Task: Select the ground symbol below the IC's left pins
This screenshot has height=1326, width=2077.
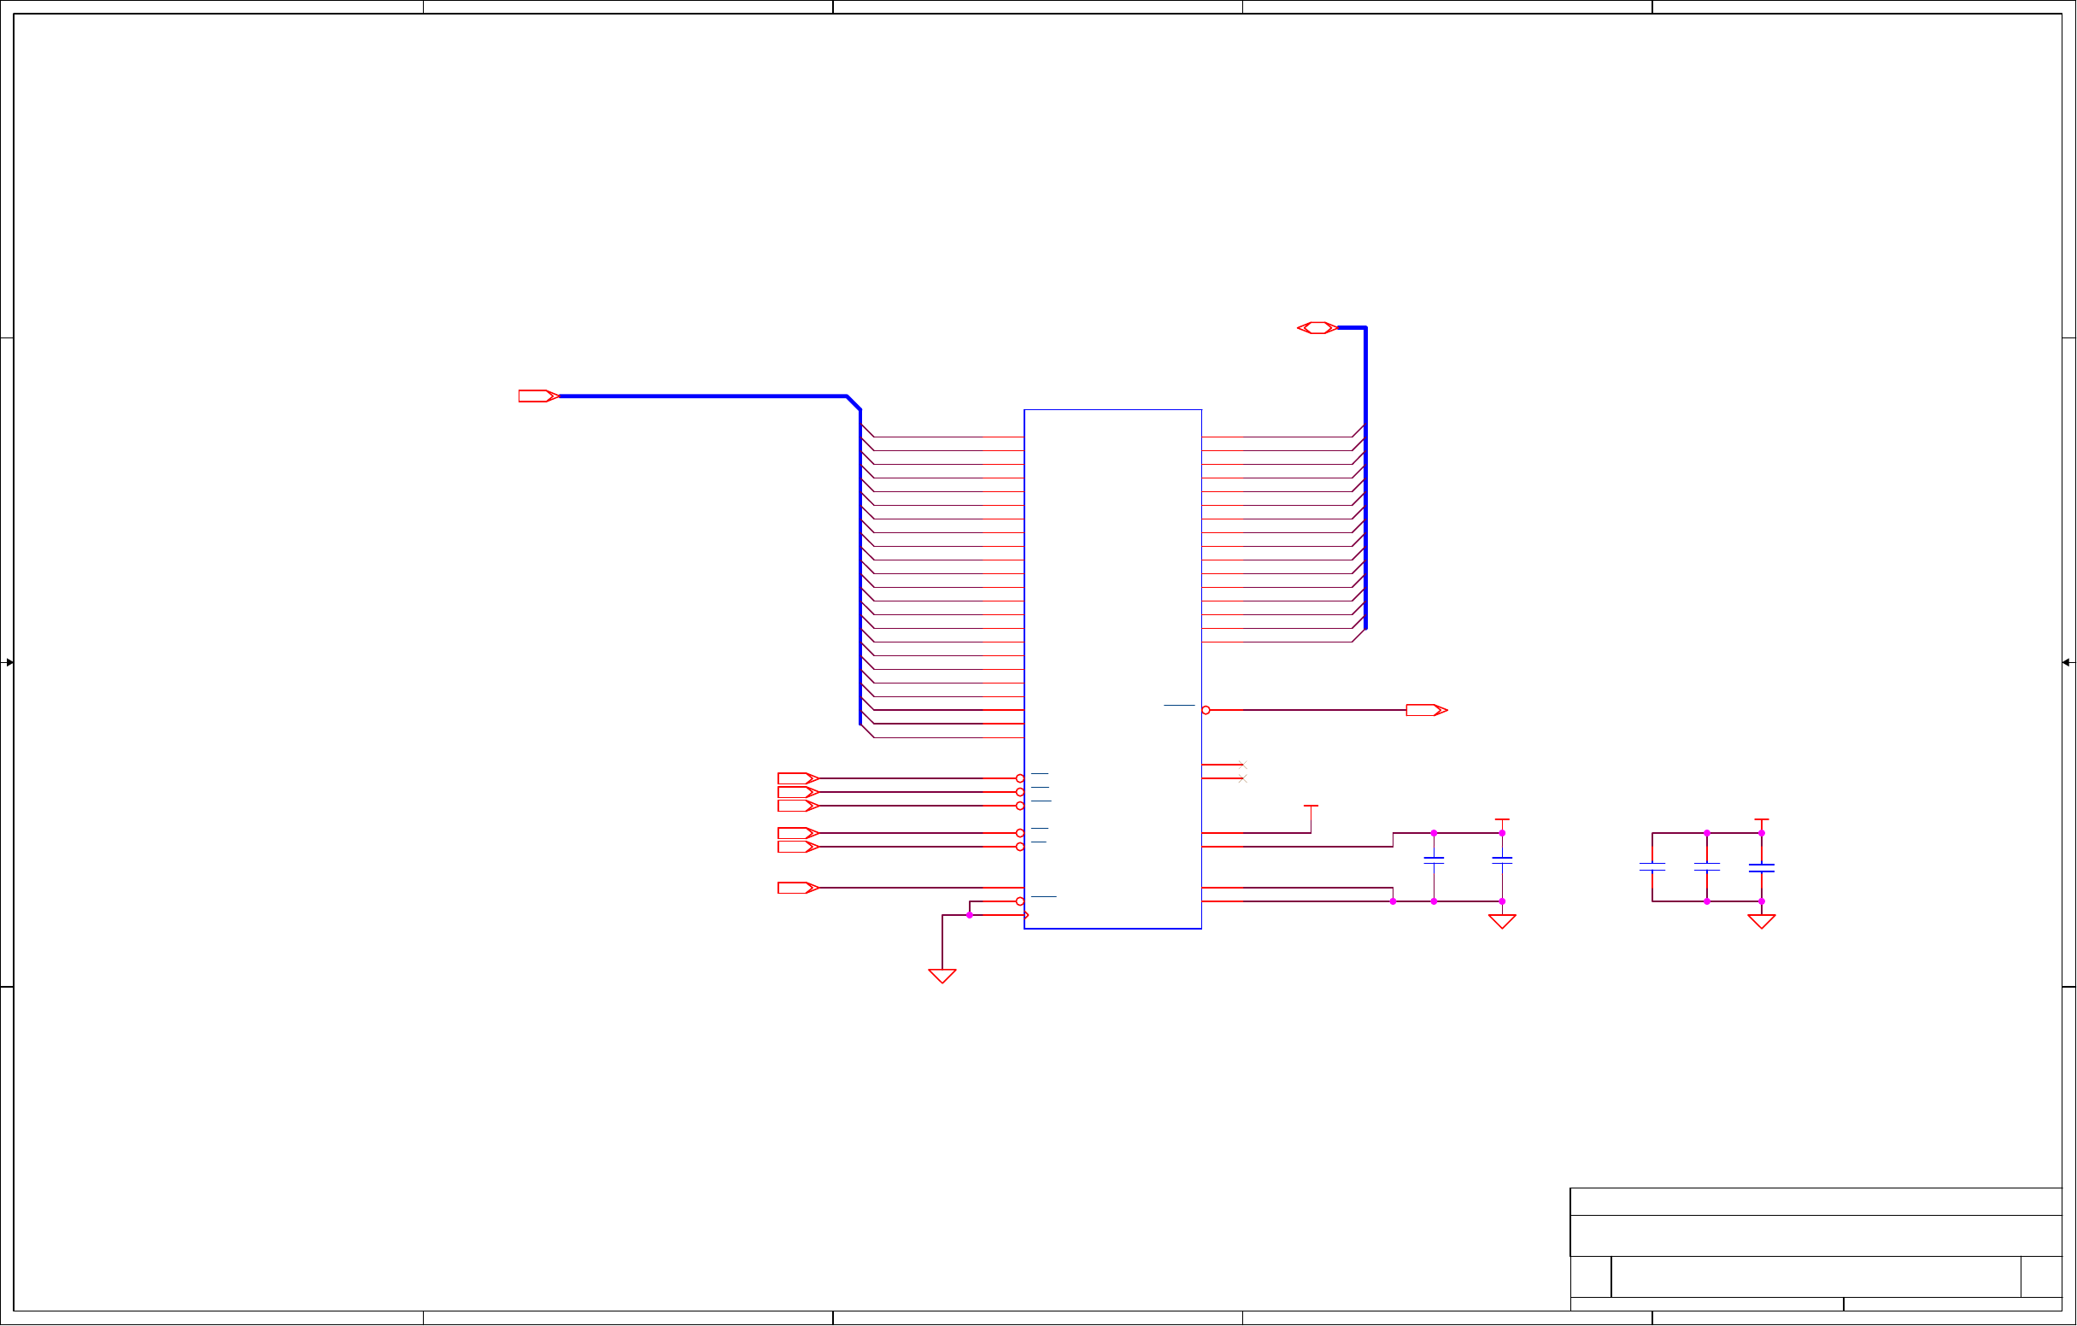Action: coord(942,976)
